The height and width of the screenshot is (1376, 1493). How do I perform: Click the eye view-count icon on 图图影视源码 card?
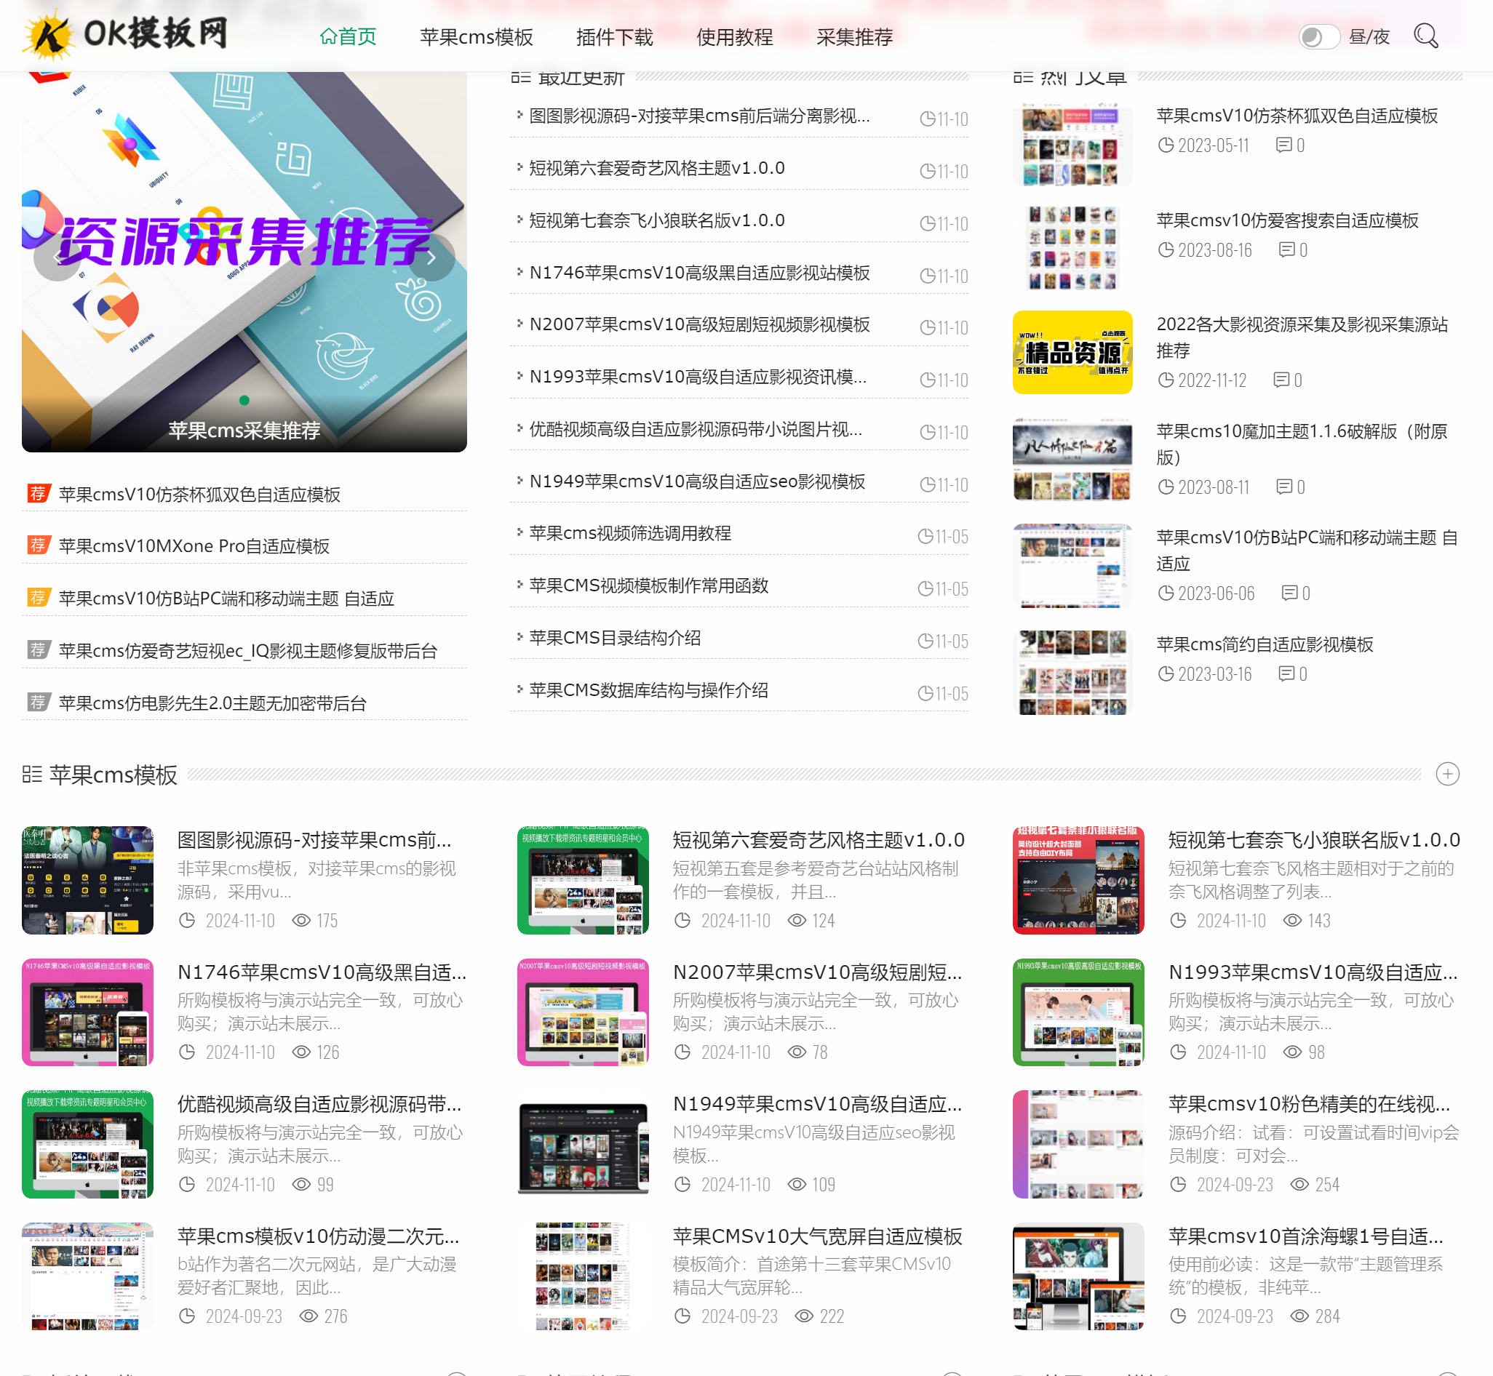300,920
